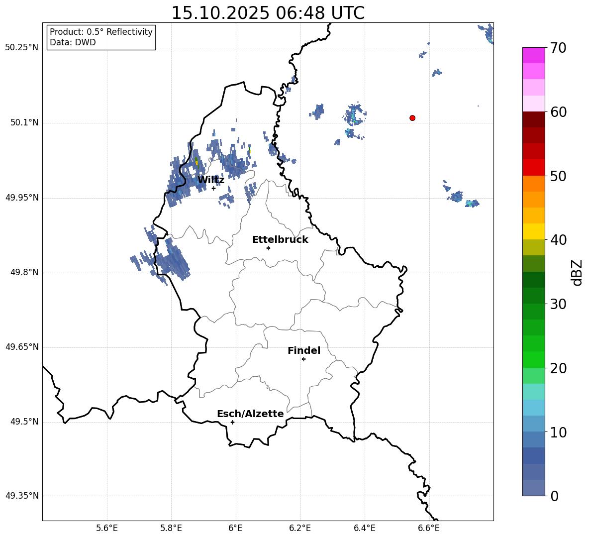Click the 6.6°E longitude label
589x538 pixels.
429,528
